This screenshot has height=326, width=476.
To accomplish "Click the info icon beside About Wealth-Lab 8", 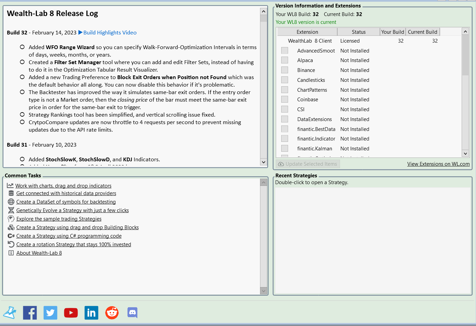I will click(x=11, y=253).
